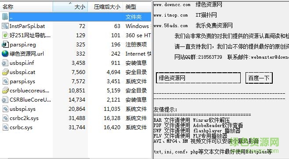Click the PDF 文件请使用 AdobeReader line
This screenshot has height=159, width=289.
coord(198,125)
